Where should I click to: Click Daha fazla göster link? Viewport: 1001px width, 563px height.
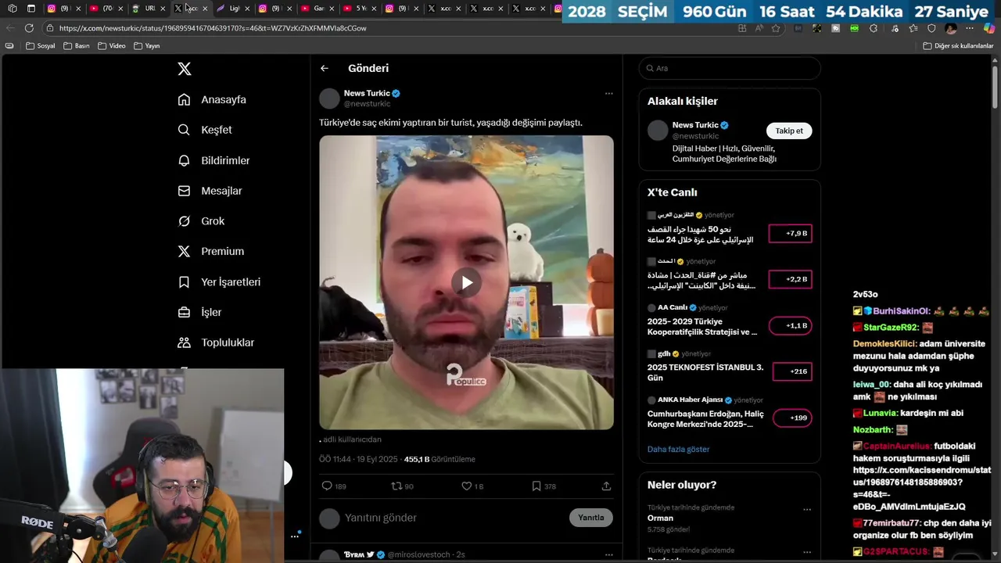click(x=678, y=450)
